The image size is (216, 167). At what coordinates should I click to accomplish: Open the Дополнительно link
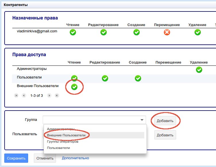coord(75,158)
